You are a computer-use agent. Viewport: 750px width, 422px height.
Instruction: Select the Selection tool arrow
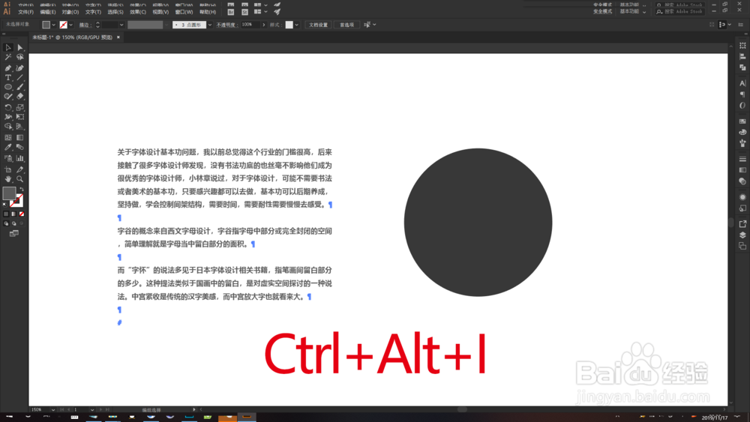(x=8, y=47)
